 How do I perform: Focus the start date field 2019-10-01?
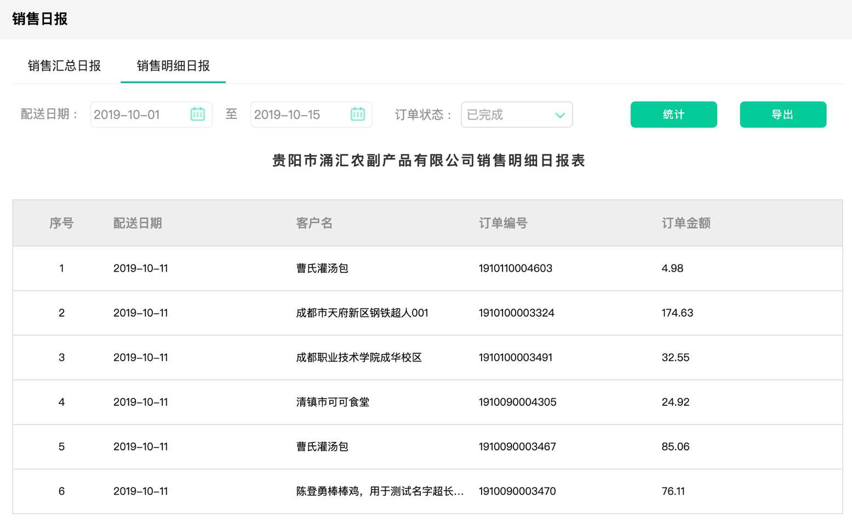click(137, 115)
